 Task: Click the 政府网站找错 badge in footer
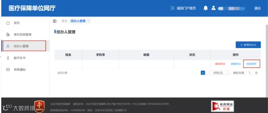pos(222,106)
